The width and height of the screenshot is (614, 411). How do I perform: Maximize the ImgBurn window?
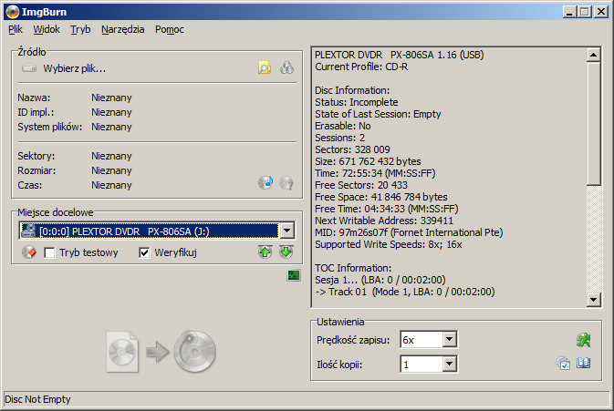584,12
